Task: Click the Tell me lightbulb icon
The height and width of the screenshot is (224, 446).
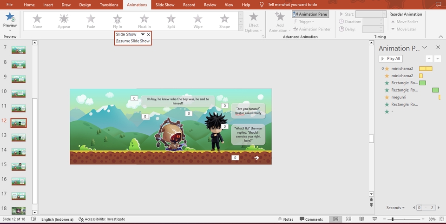Action: pos(262,5)
